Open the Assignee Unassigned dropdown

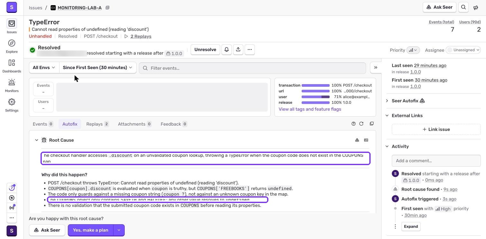[x=463, y=50]
